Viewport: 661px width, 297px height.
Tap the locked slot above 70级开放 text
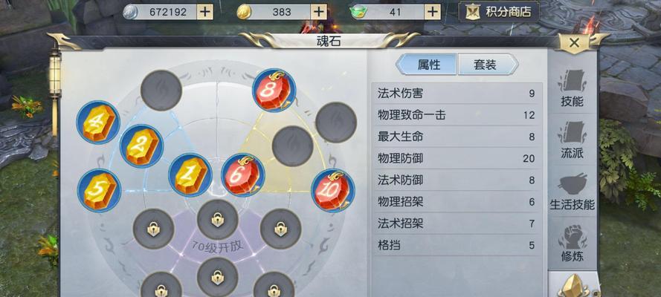click(218, 220)
